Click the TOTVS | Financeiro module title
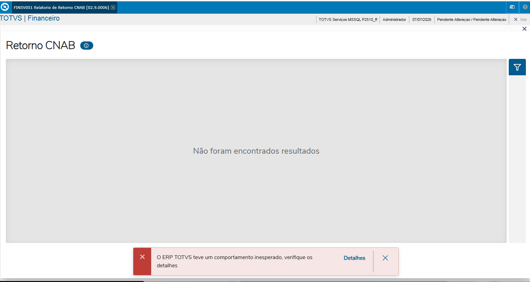This screenshot has width=530, height=282. (x=30, y=18)
